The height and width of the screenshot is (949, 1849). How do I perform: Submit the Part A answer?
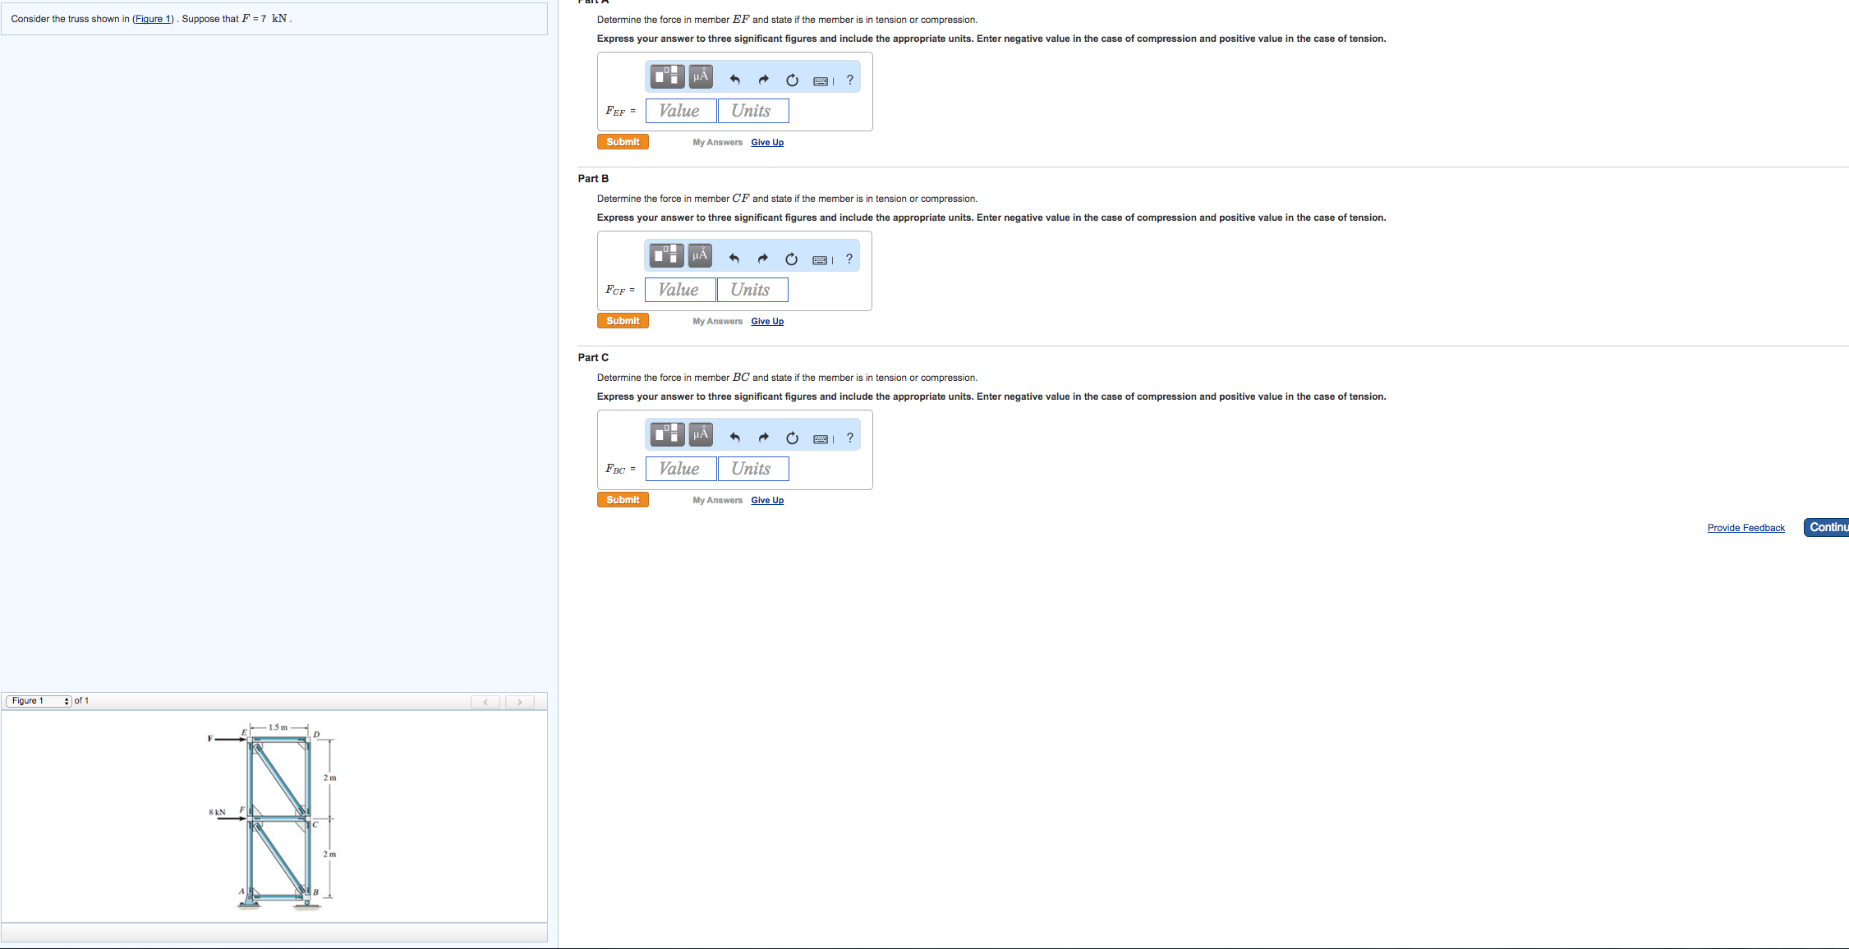pos(623,142)
